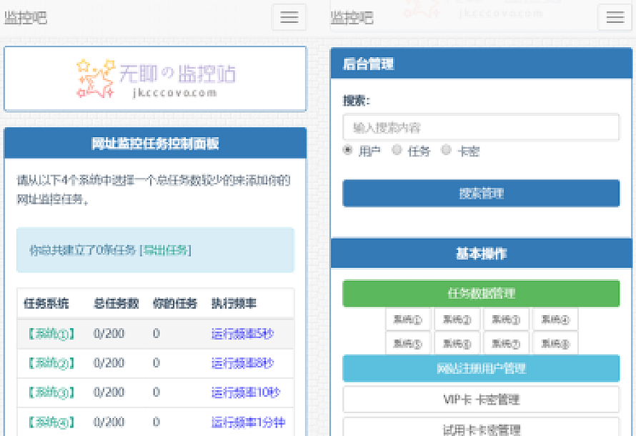Select the 卡密 search radio option
The image size is (636, 436).
click(447, 150)
